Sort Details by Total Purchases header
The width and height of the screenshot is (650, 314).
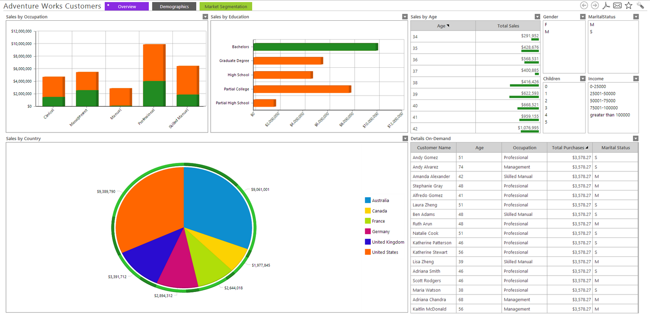pos(570,148)
